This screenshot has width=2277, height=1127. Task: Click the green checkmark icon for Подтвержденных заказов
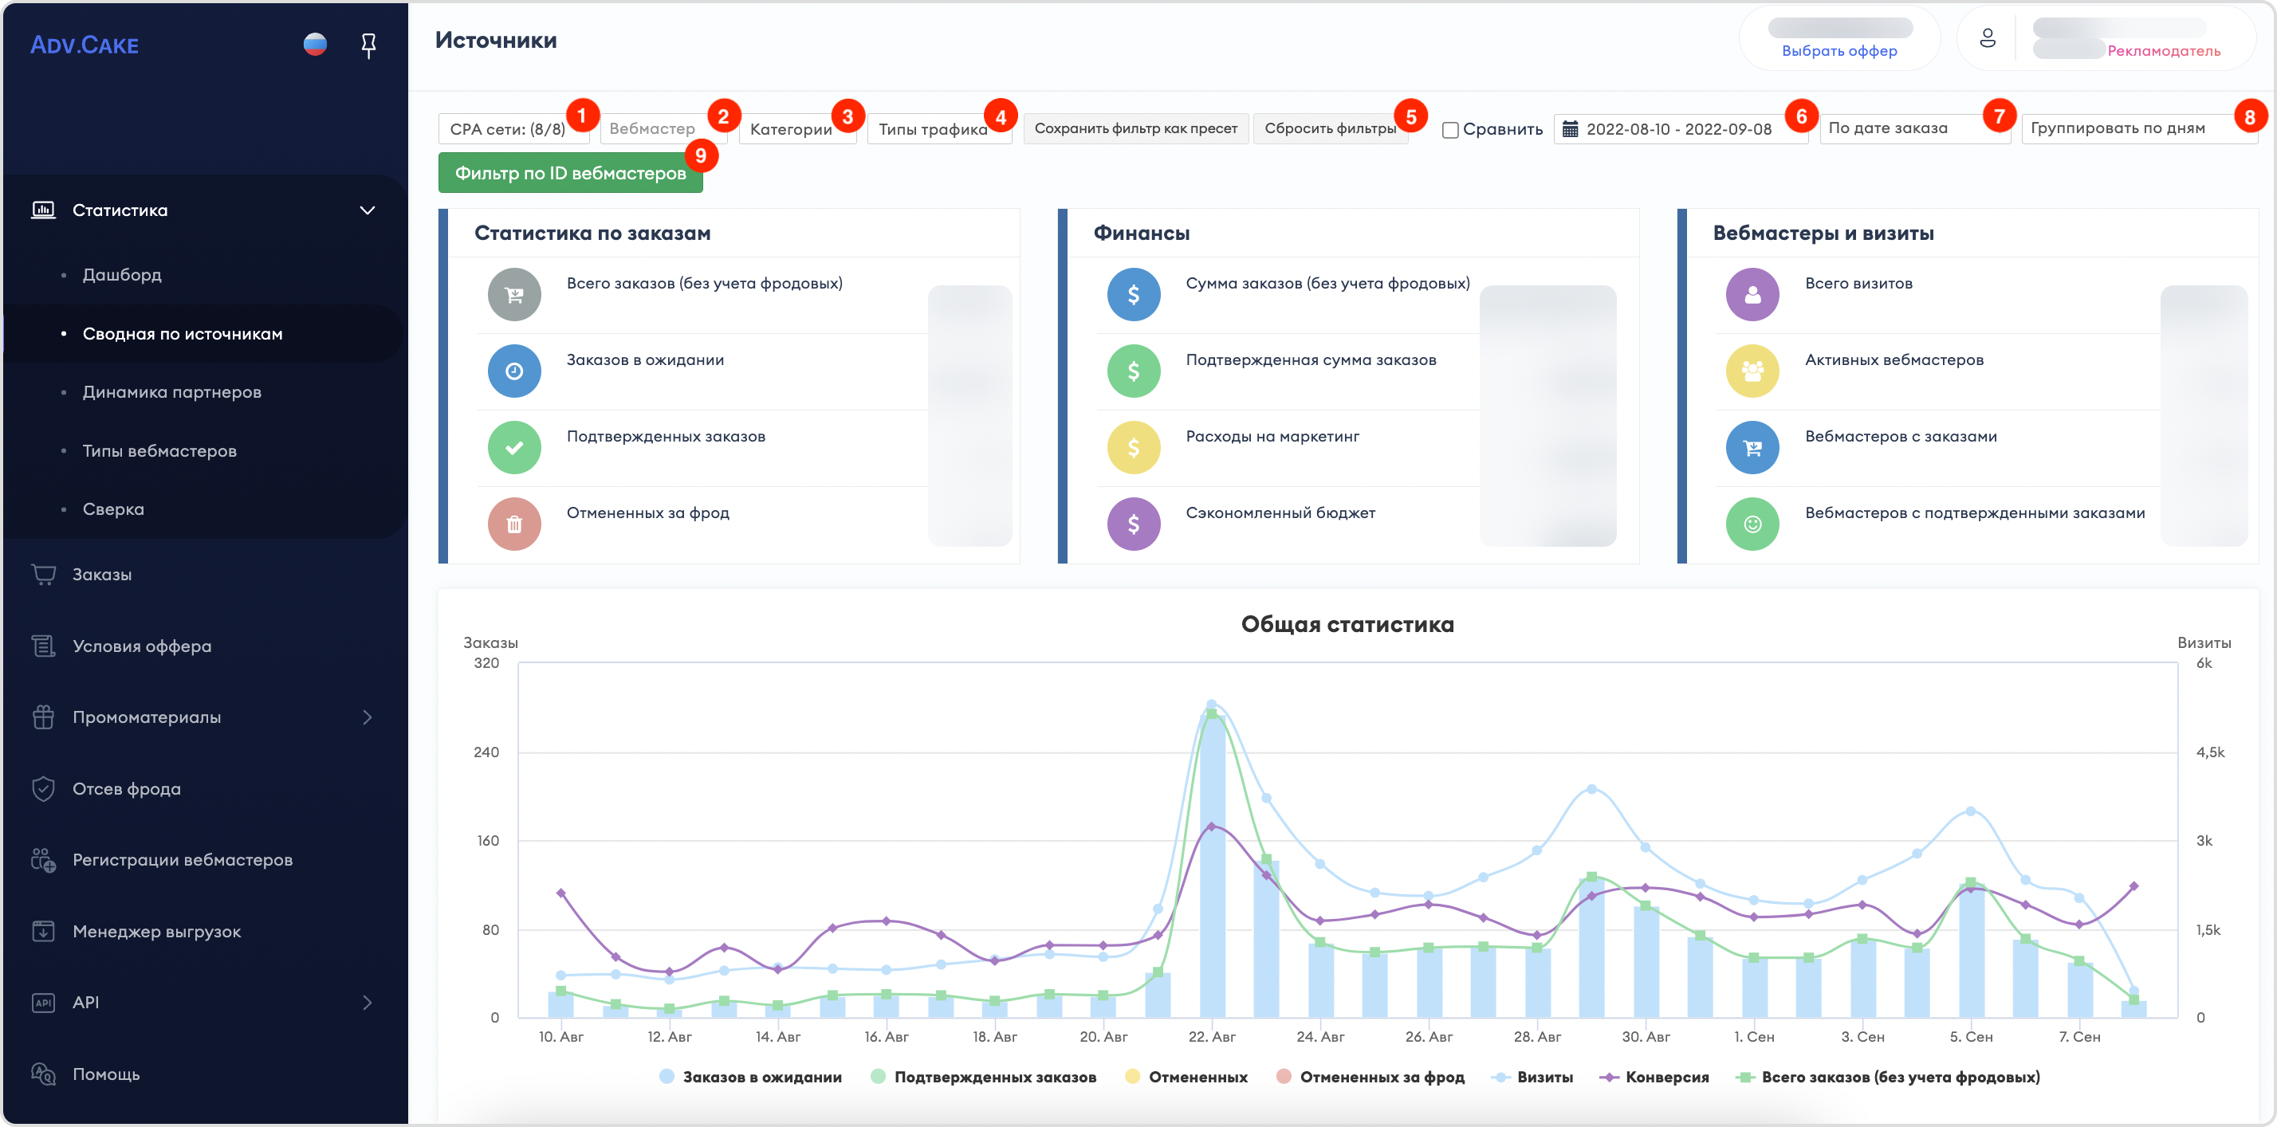point(513,447)
